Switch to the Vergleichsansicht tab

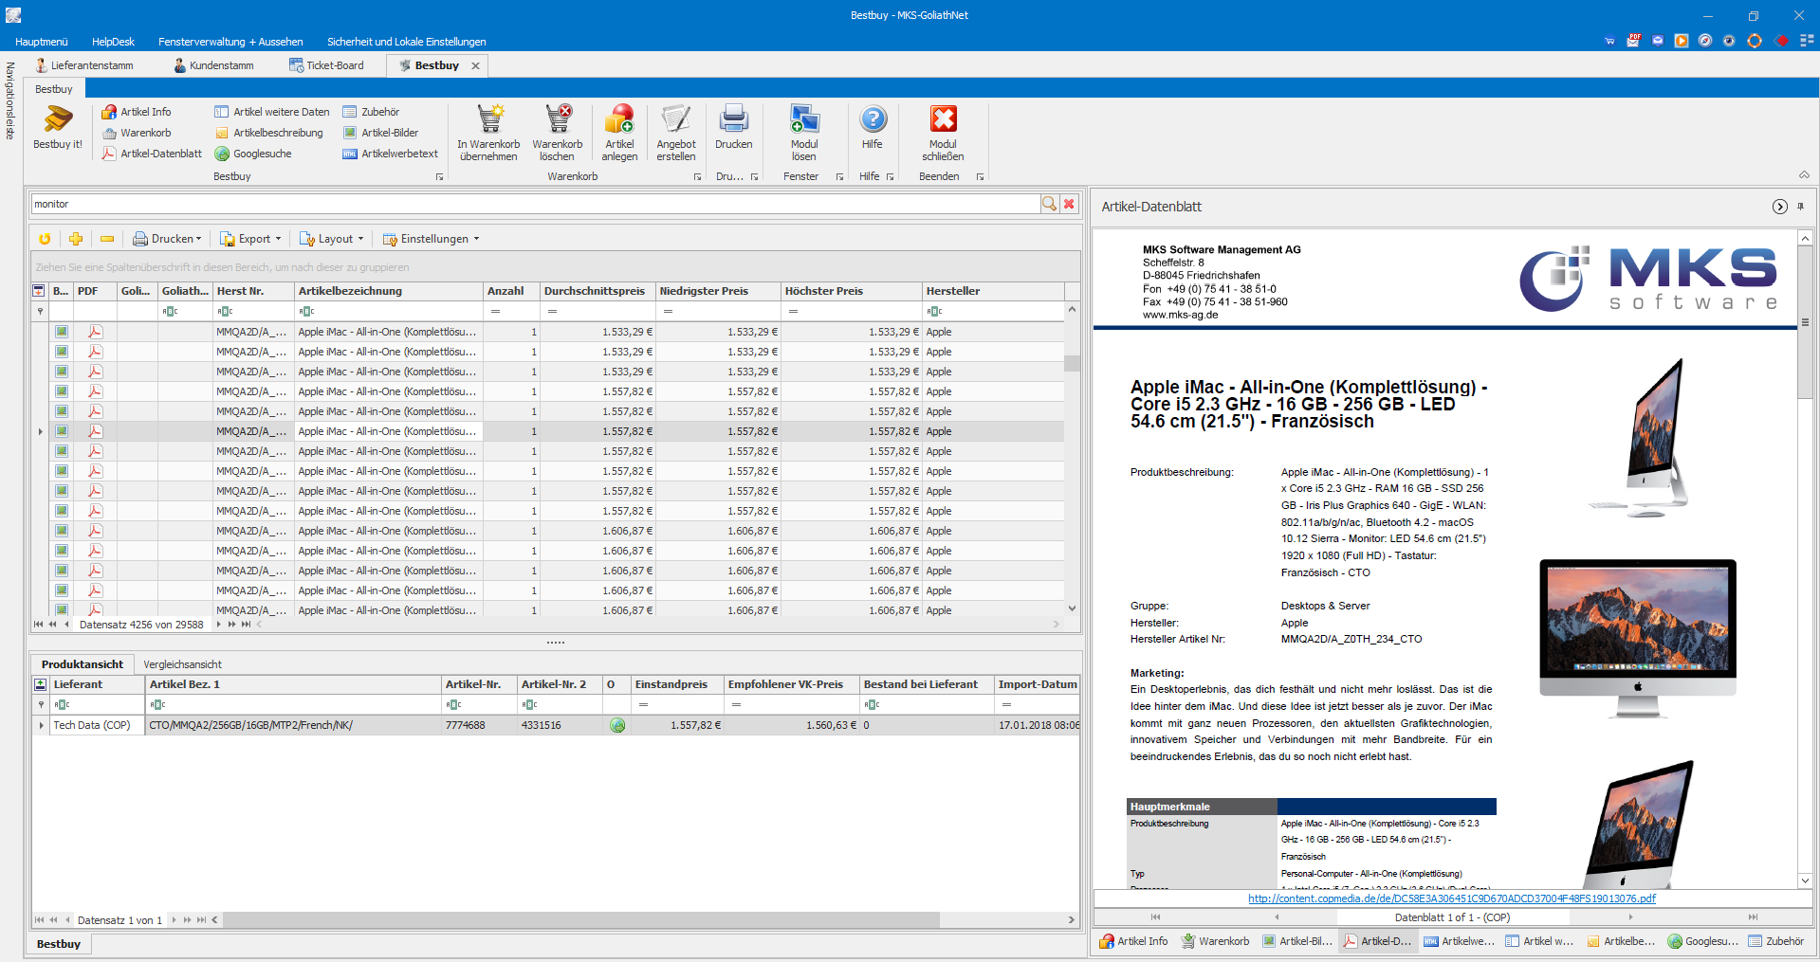[x=183, y=664]
